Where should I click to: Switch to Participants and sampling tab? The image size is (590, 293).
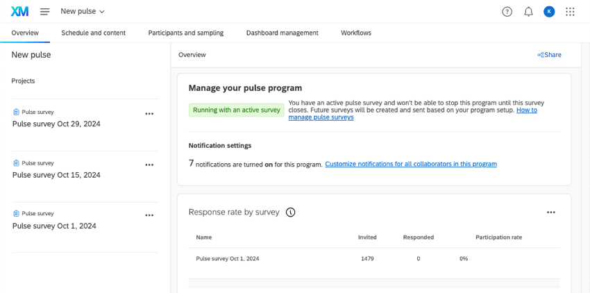tap(185, 33)
